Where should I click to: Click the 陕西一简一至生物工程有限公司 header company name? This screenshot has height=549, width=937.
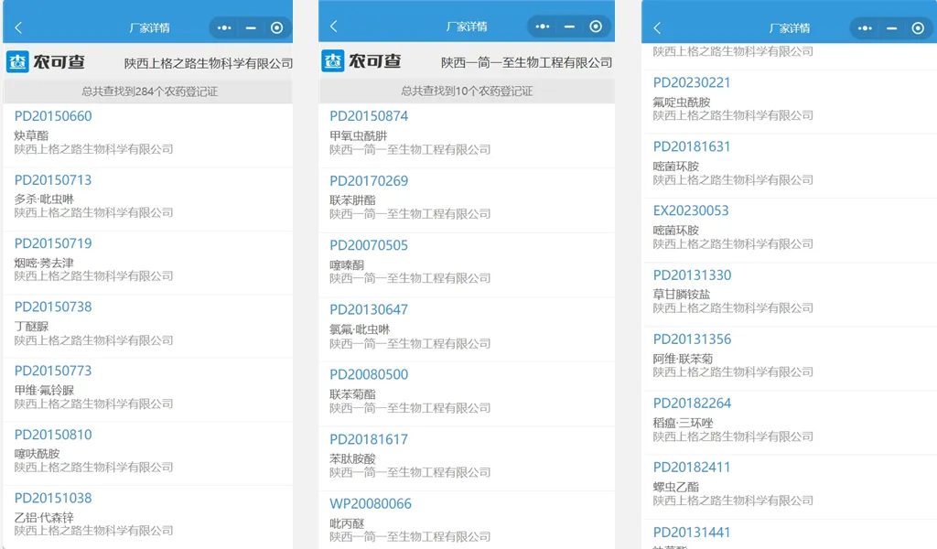(x=526, y=62)
